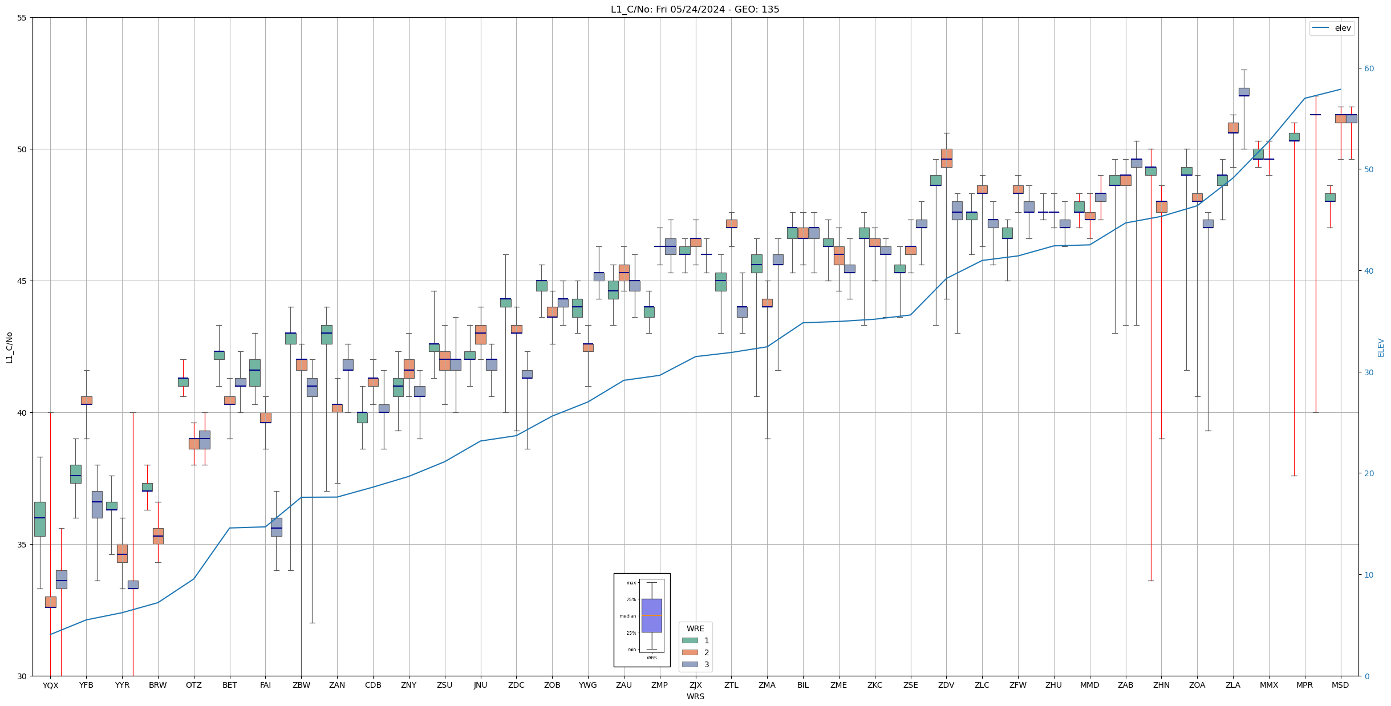
Task: Click the ZLA station label
Action: pos(1233,685)
